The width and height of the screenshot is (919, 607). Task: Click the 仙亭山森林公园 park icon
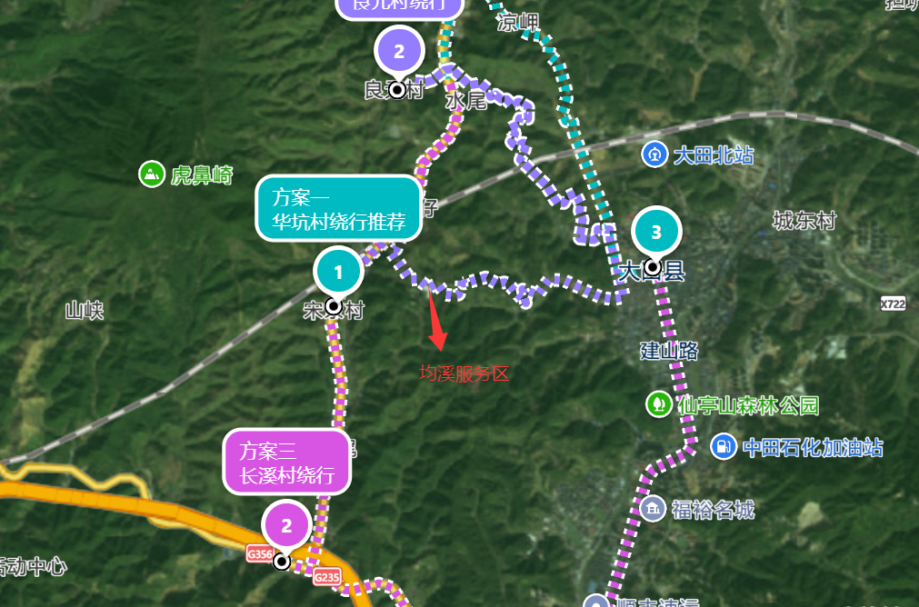(659, 404)
